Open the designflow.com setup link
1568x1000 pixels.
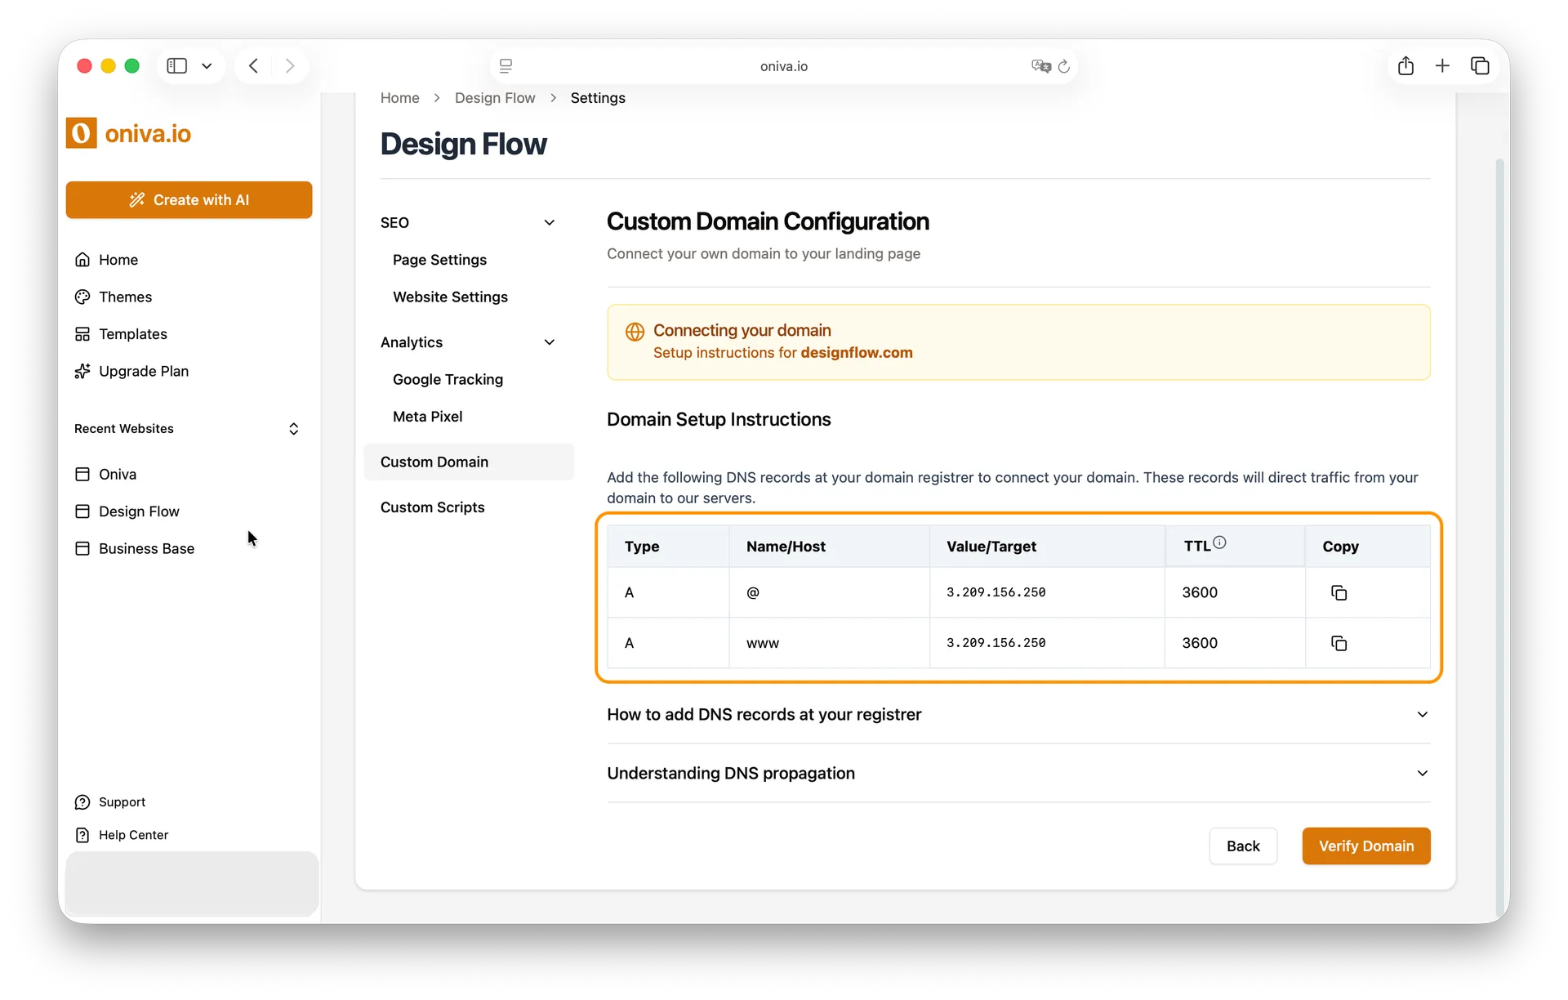click(857, 353)
